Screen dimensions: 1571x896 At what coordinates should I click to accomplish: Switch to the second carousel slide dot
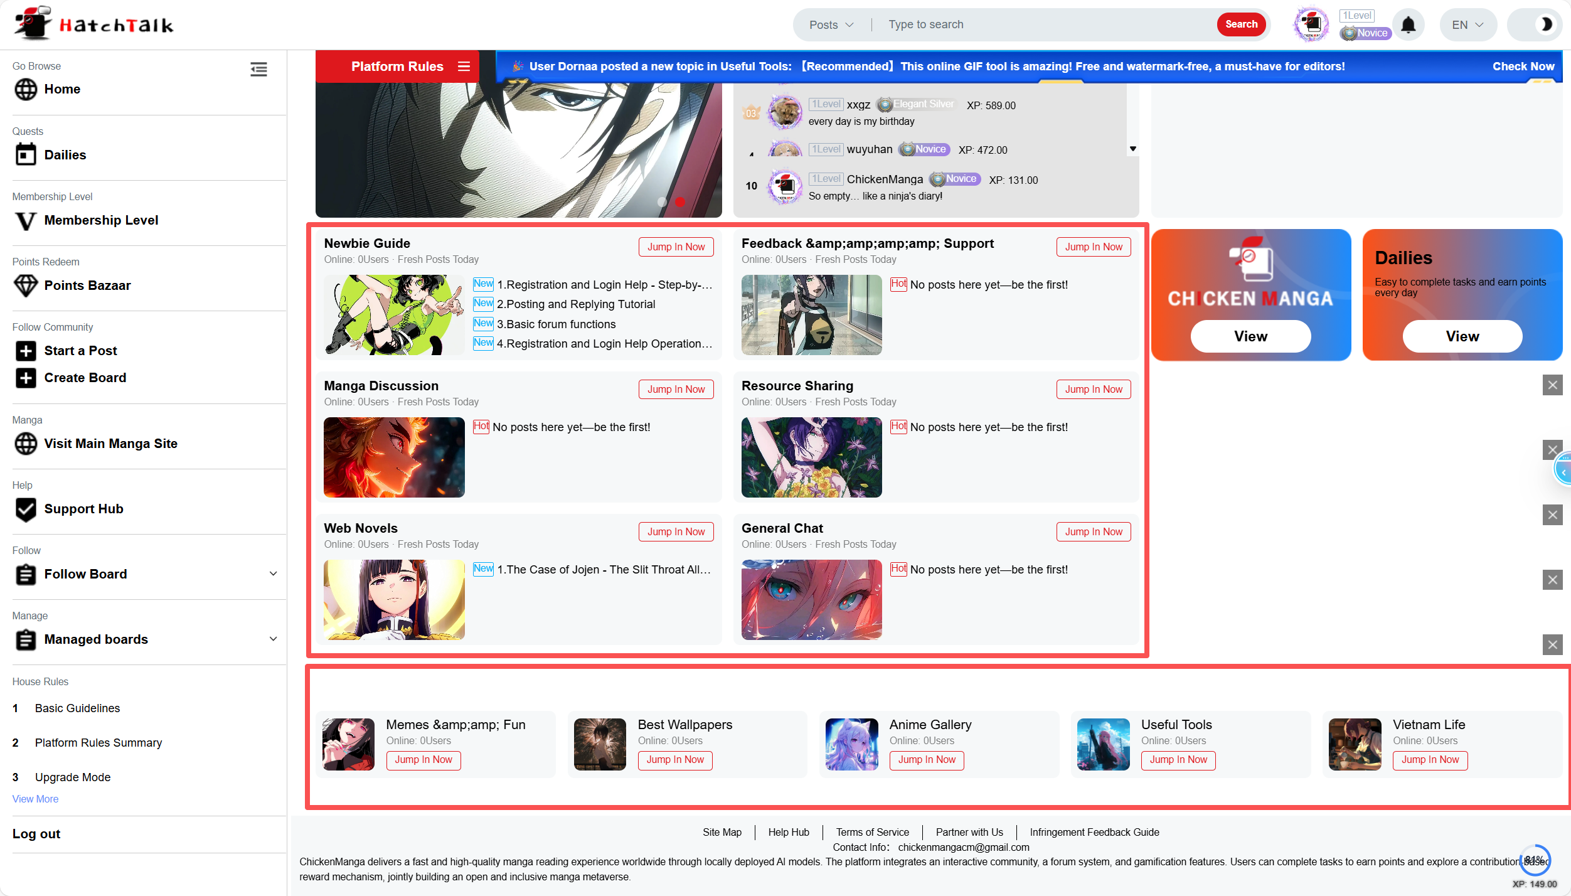[x=679, y=201]
